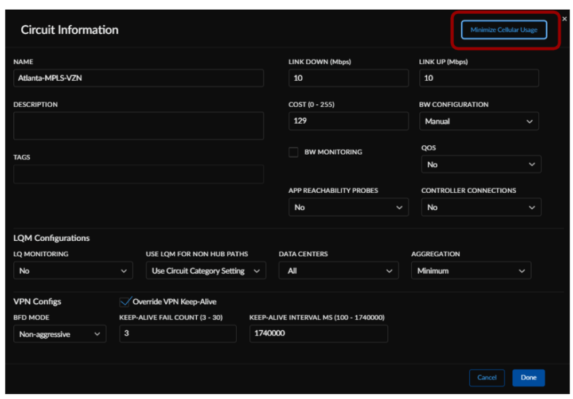Image resolution: width=573 pixels, height=399 pixels.
Task: Click the Minimize Cellular Usage button
Action: tap(504, 30)
